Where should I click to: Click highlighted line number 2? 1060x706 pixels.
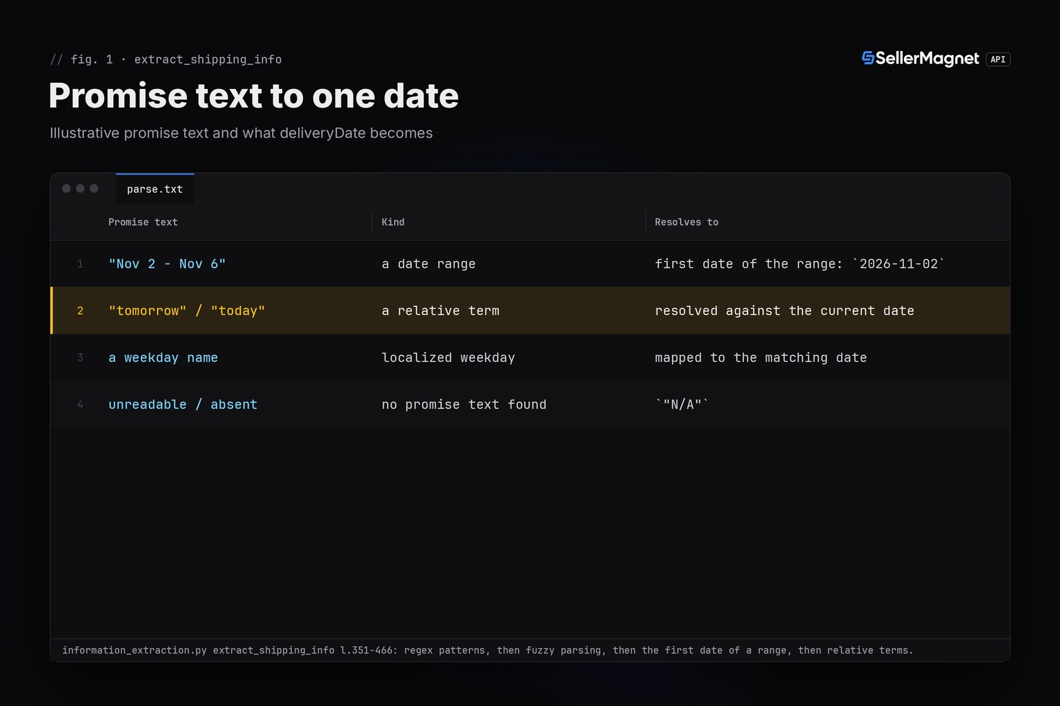[x=80, y=311]
